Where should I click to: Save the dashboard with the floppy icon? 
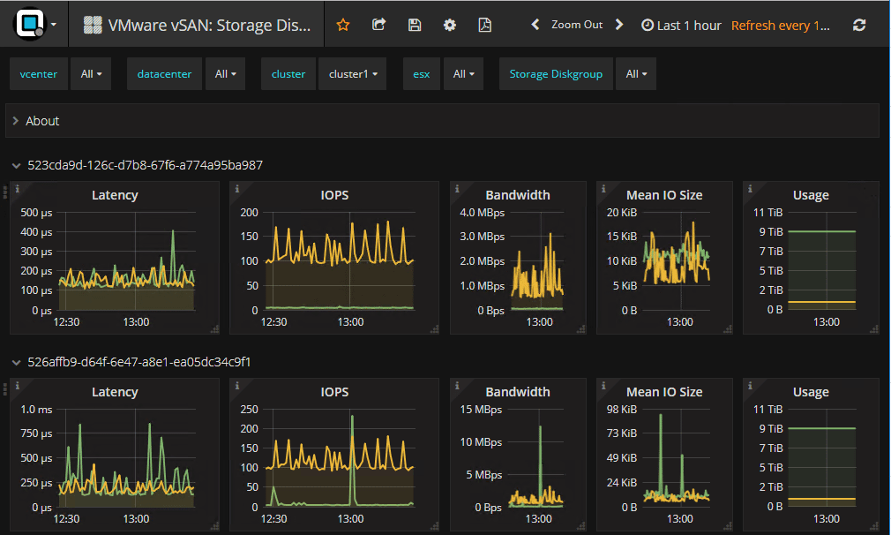[415, 25]
